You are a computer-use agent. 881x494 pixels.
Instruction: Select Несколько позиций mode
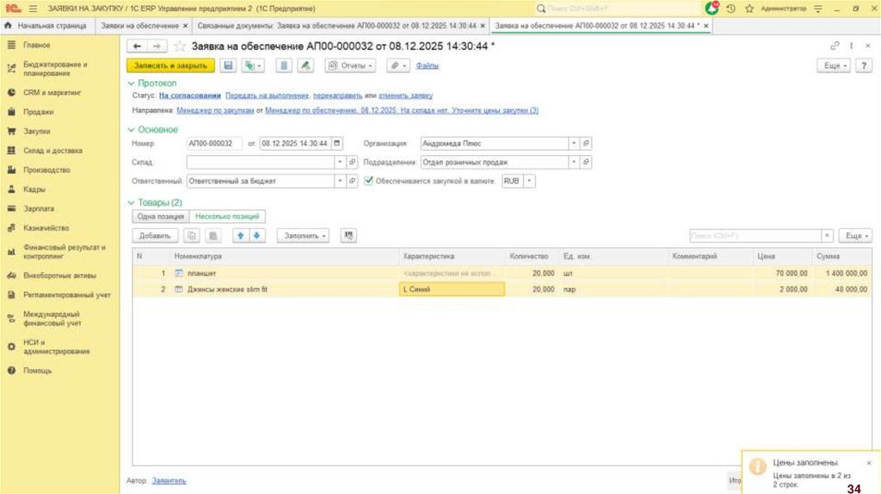[x=227, y=216]
